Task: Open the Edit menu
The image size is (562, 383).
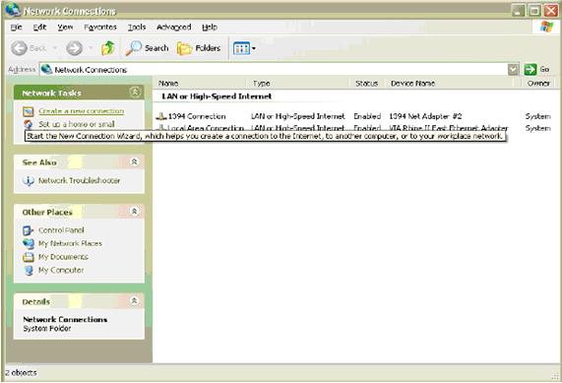Action: pyautogui.click(x=39, y=28)
